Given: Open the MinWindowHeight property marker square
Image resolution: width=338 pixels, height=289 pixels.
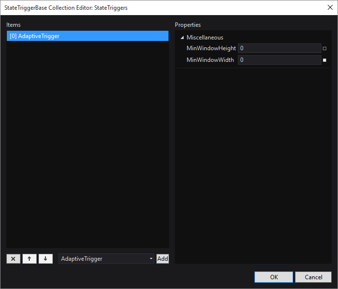Looking at the screenshot, I should [x=324, y=48].
